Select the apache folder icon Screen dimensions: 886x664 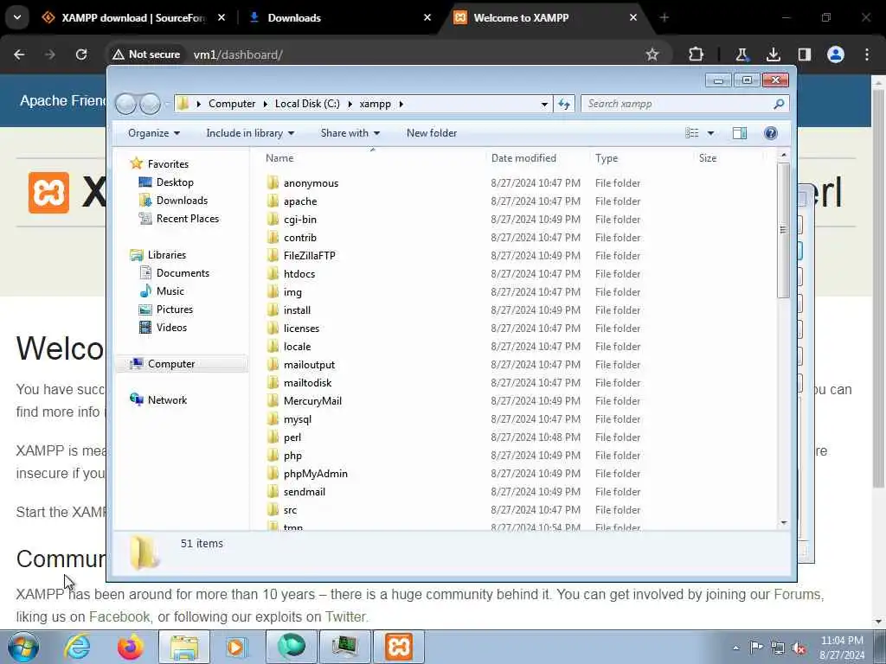point(273,201)
